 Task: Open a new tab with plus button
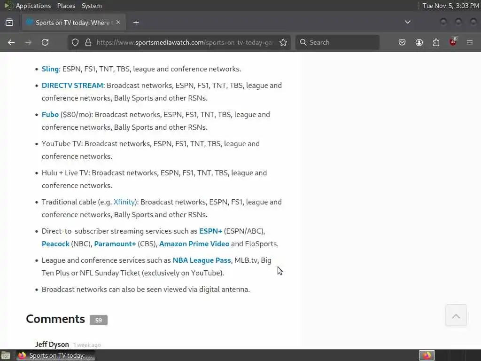point(136,22)
